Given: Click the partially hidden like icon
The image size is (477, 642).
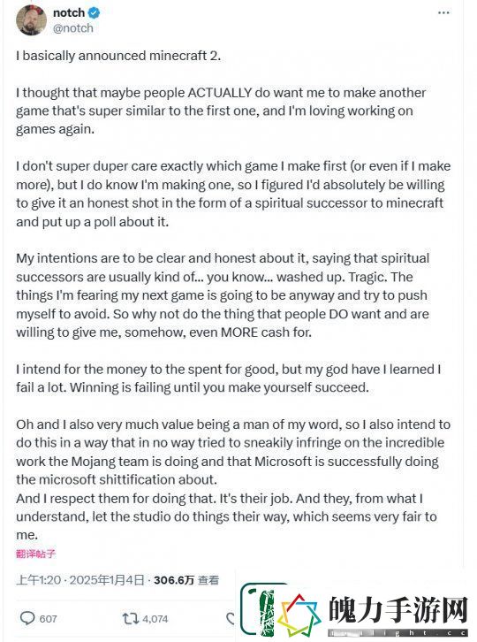Looking at the screenshot, I should (231, 618).
